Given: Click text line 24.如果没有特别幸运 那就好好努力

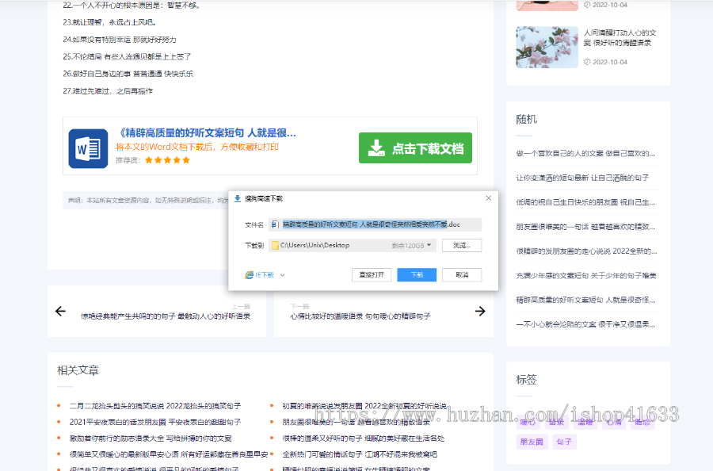Looking at the screenshot, I should click(120, 40).
